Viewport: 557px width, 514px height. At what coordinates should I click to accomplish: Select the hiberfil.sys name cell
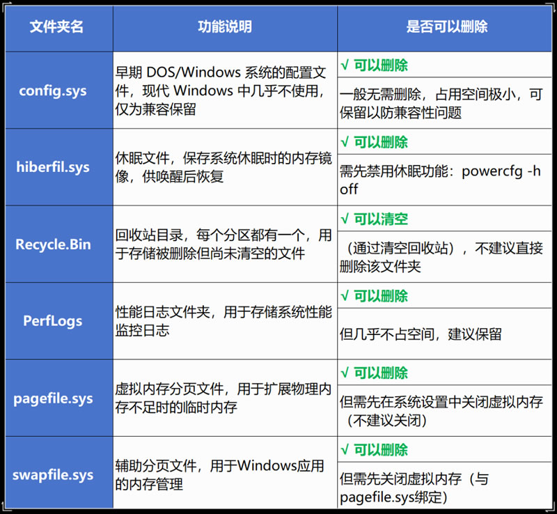pos(57,167)
